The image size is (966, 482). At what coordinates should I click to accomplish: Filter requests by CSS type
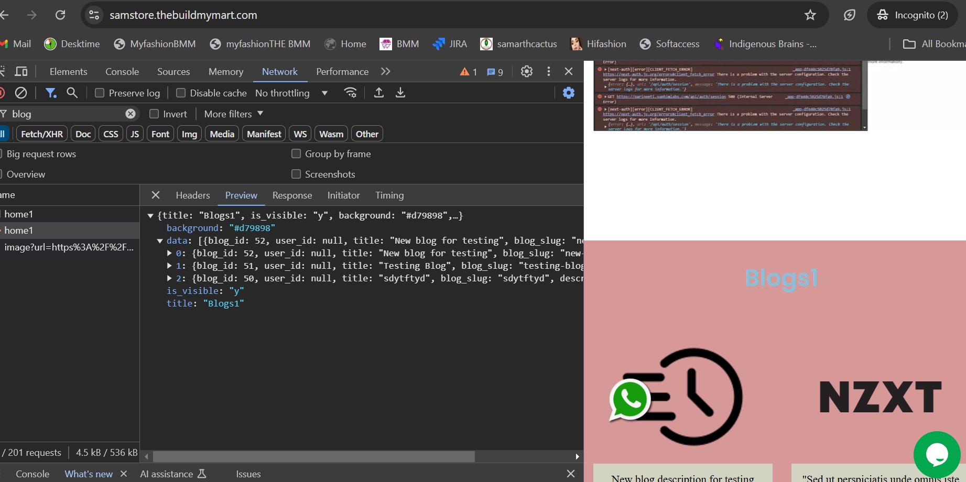coord(111,134)
